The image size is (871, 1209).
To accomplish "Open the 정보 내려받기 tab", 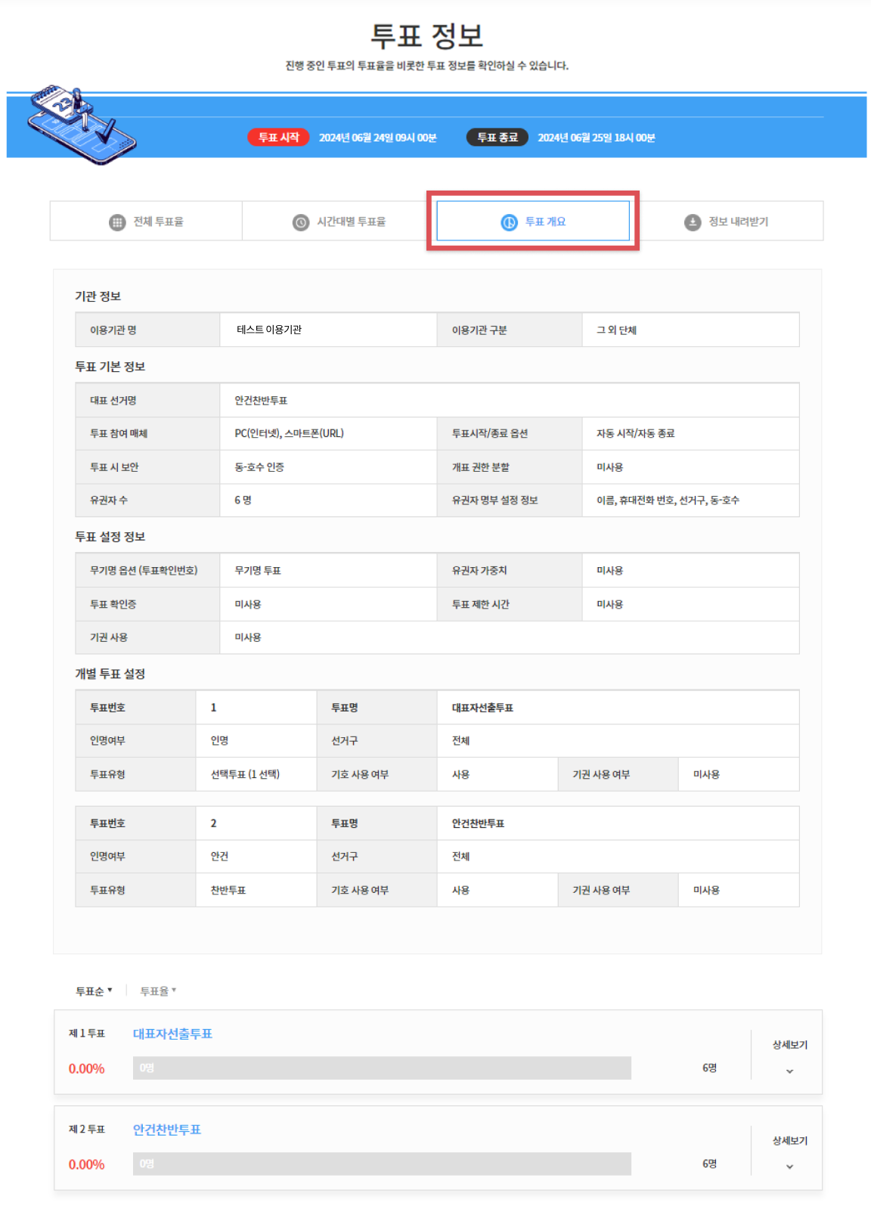I will [727, 222].
